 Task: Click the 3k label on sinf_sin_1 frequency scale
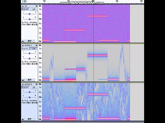tap(40, 67)
